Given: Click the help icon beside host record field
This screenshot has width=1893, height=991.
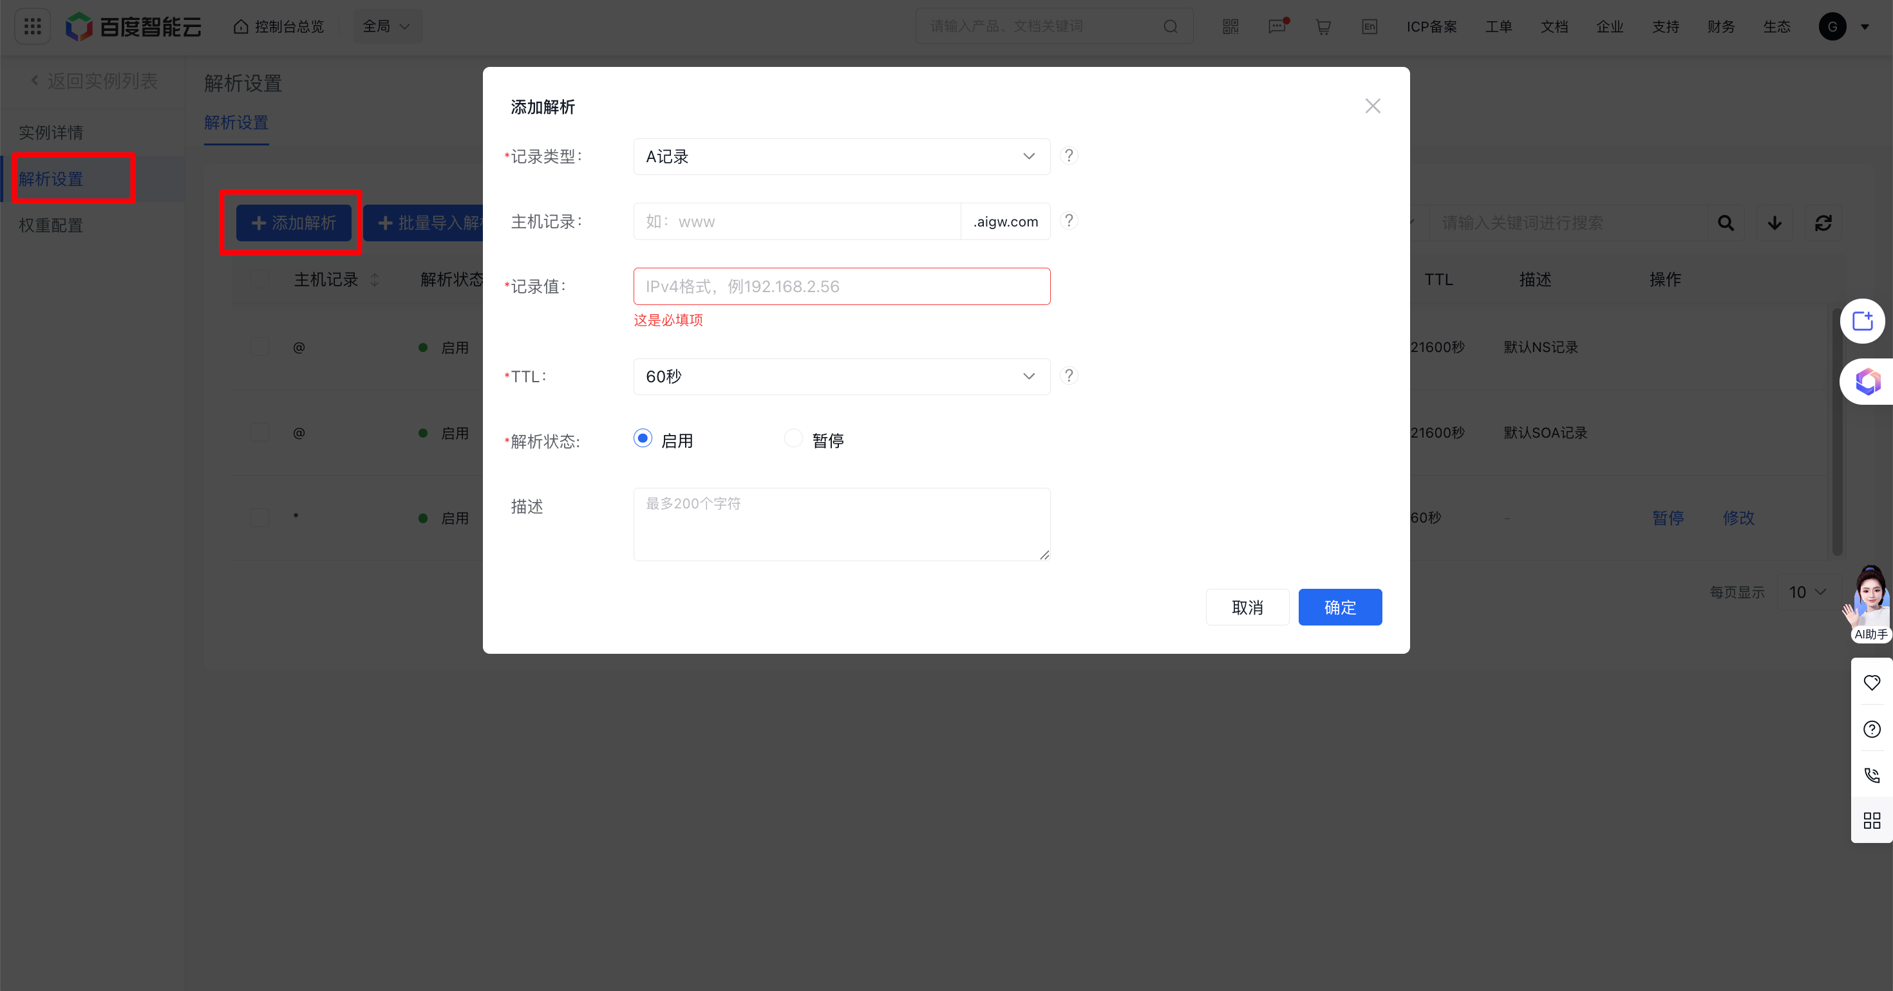Looking at the screenshot, I should point(1068,220).
